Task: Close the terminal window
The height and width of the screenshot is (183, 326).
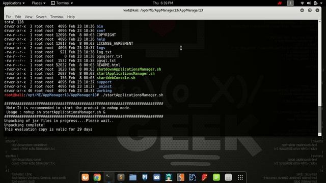Action: (317, 10)
